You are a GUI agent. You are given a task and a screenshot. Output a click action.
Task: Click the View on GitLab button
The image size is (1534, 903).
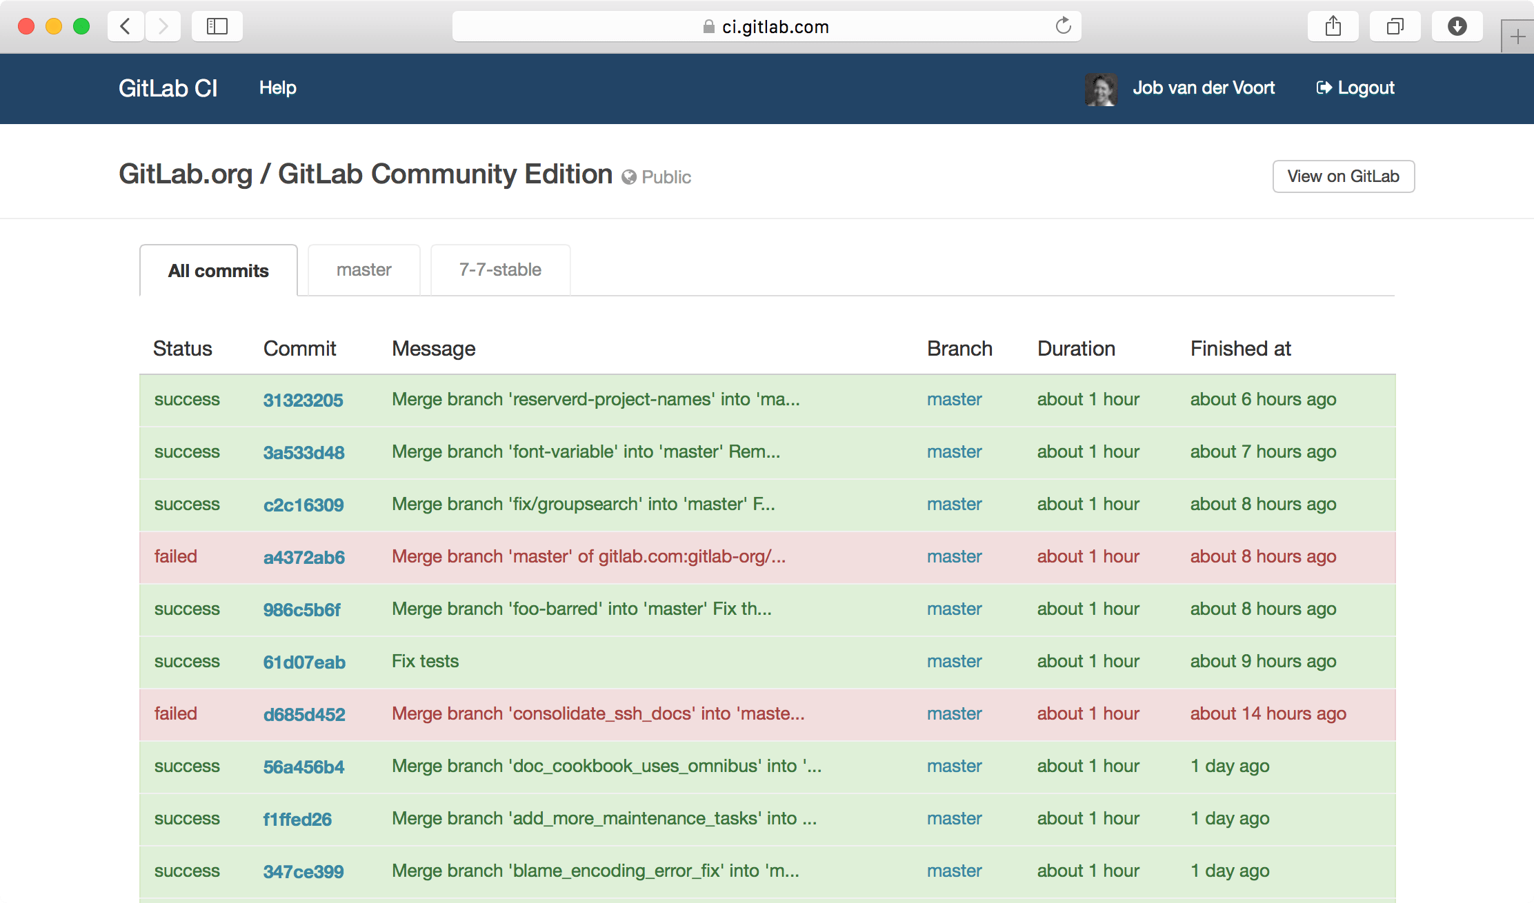click(x=1343, y=176)
